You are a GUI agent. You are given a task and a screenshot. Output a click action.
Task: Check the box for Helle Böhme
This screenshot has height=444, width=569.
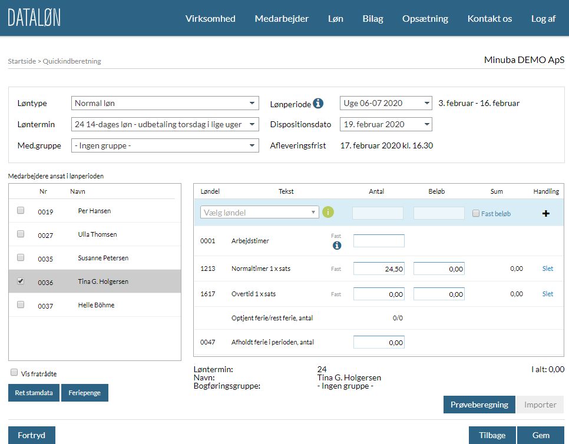coord(21,304)
